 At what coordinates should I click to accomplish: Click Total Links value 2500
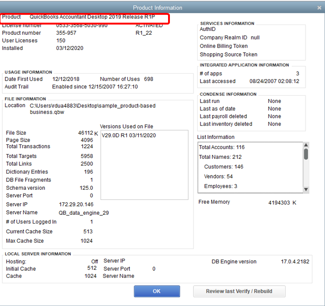tap(87, 164)
